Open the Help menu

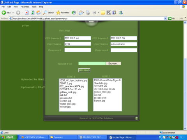(x=41, y=7)
